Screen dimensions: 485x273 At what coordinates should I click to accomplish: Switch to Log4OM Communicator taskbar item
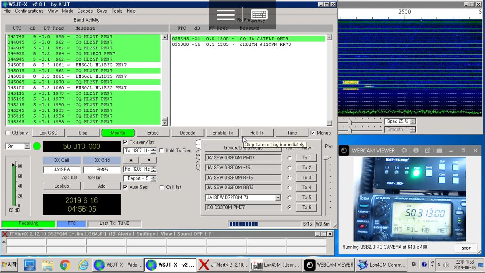(x=382, y=265)
